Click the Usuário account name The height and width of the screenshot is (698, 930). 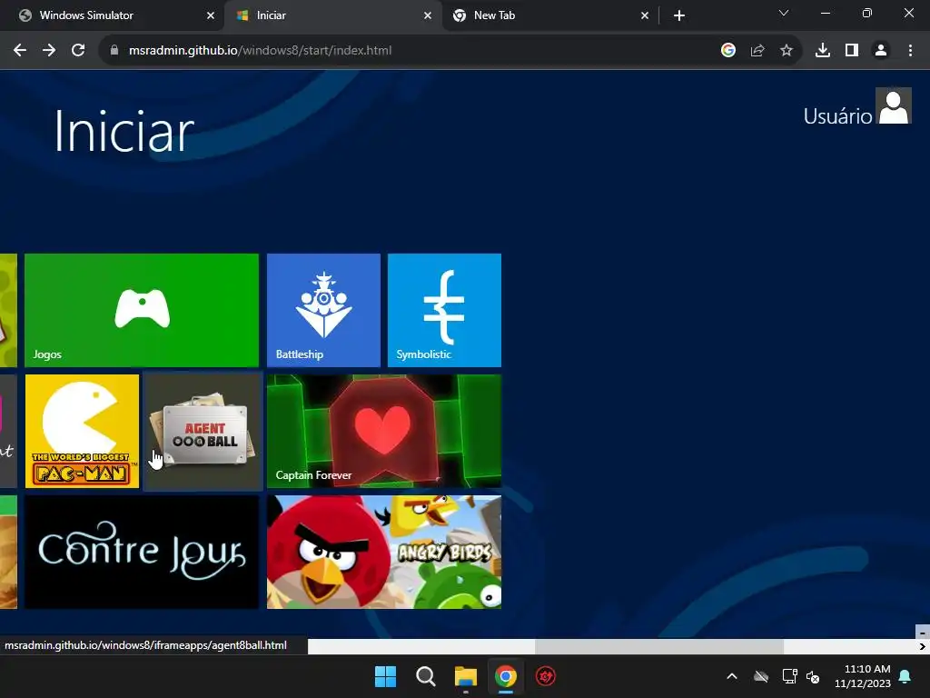[837, 115]
